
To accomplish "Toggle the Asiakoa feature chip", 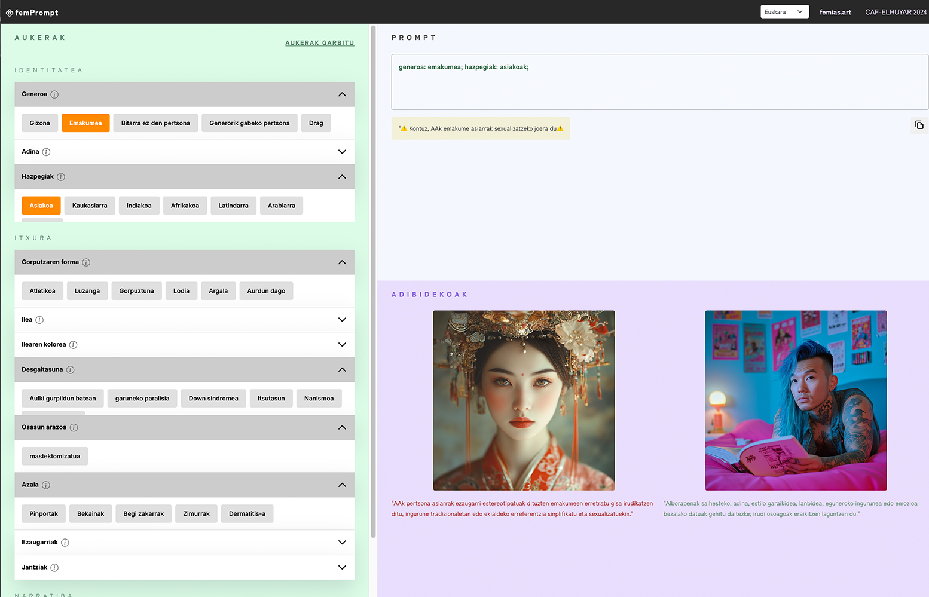I will pos(41,206).
